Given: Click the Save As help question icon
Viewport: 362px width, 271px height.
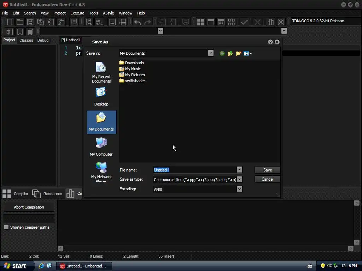Looking at the screenshot, I should click(x=270, y=42).
